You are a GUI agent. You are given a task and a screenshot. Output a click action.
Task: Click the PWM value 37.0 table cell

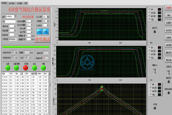click(12, 77)
